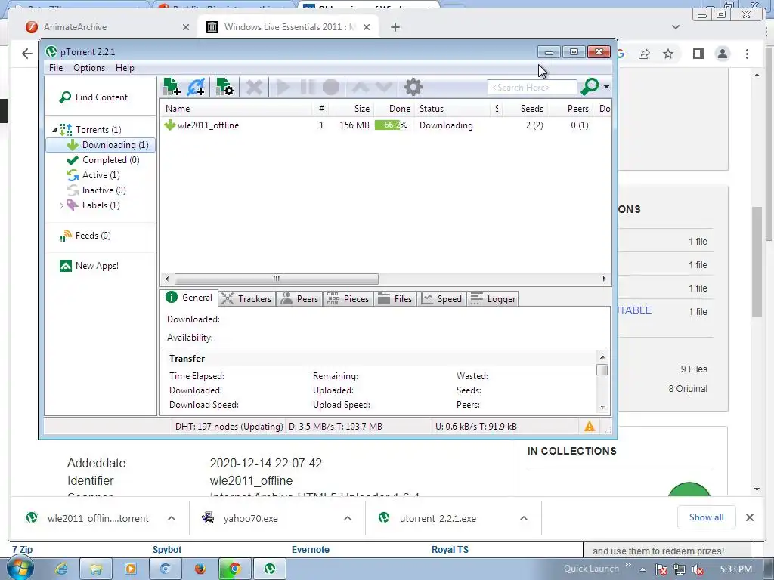
Task: Click the Pause torrent icon
Action: pos(307,88)
